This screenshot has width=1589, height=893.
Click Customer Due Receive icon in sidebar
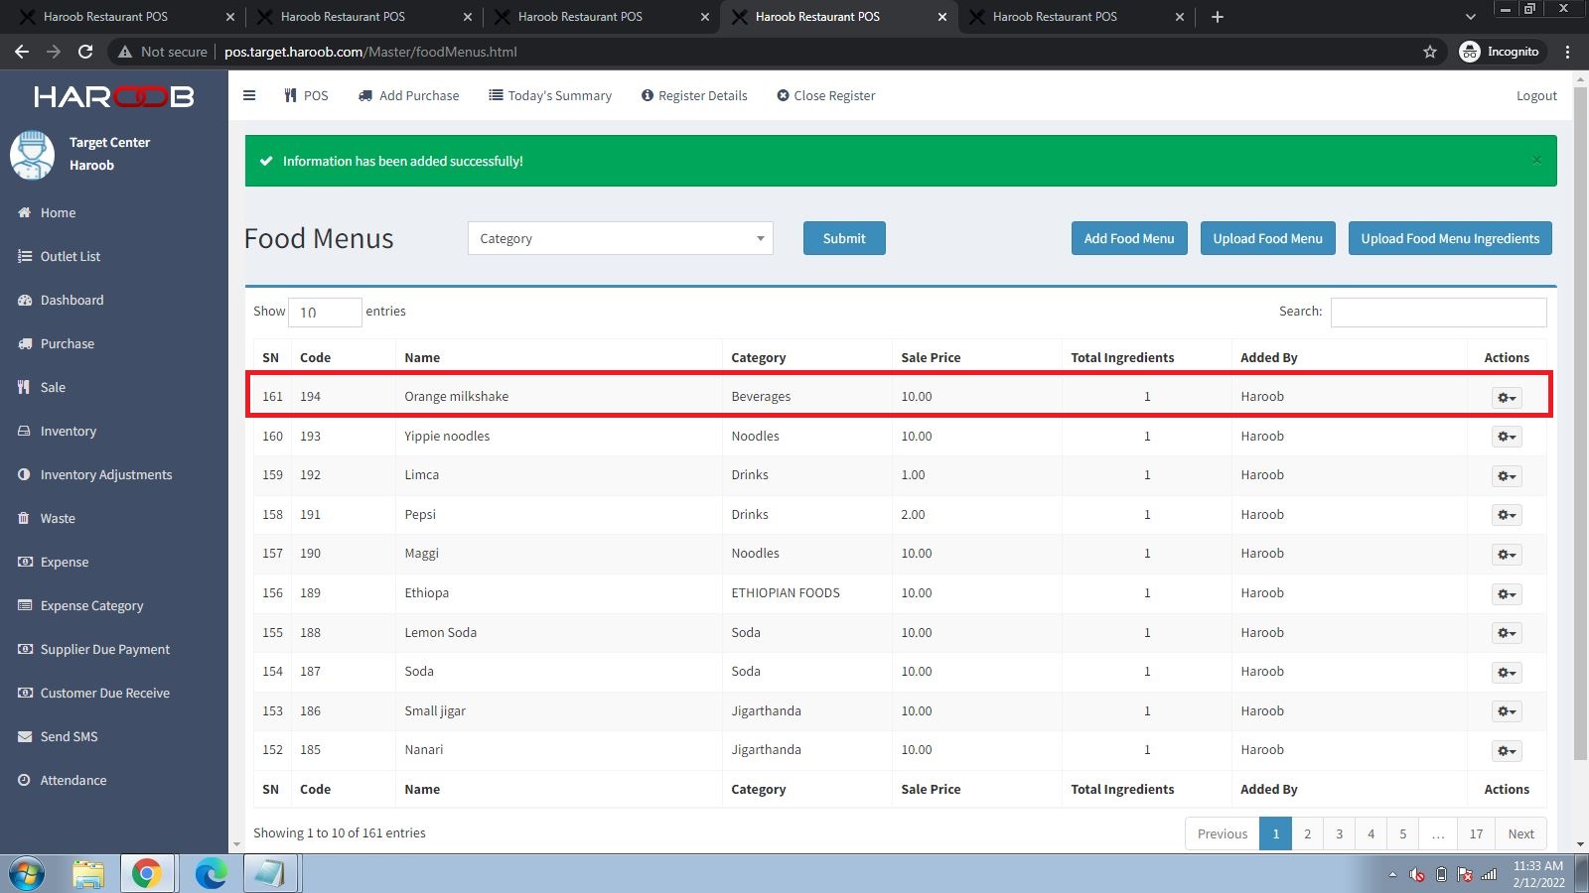click(25, 693)
